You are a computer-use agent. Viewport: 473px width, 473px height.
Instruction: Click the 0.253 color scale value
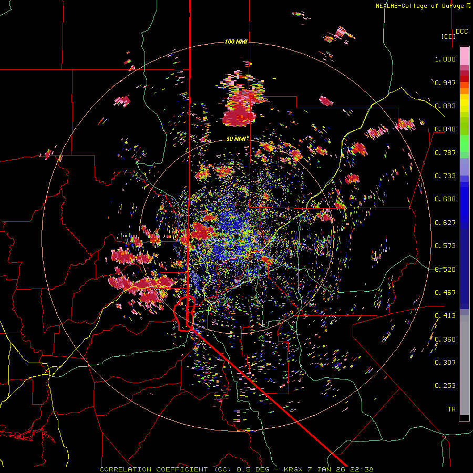[445, 386]
